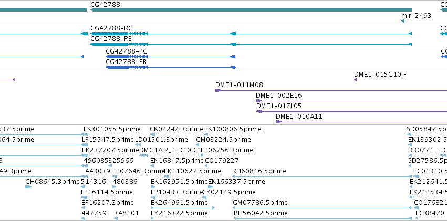Select the GH08645.3prime EST

tap(53, 182)
